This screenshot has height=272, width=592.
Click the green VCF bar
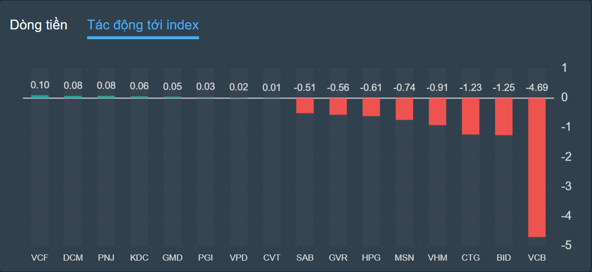point(40,96)
